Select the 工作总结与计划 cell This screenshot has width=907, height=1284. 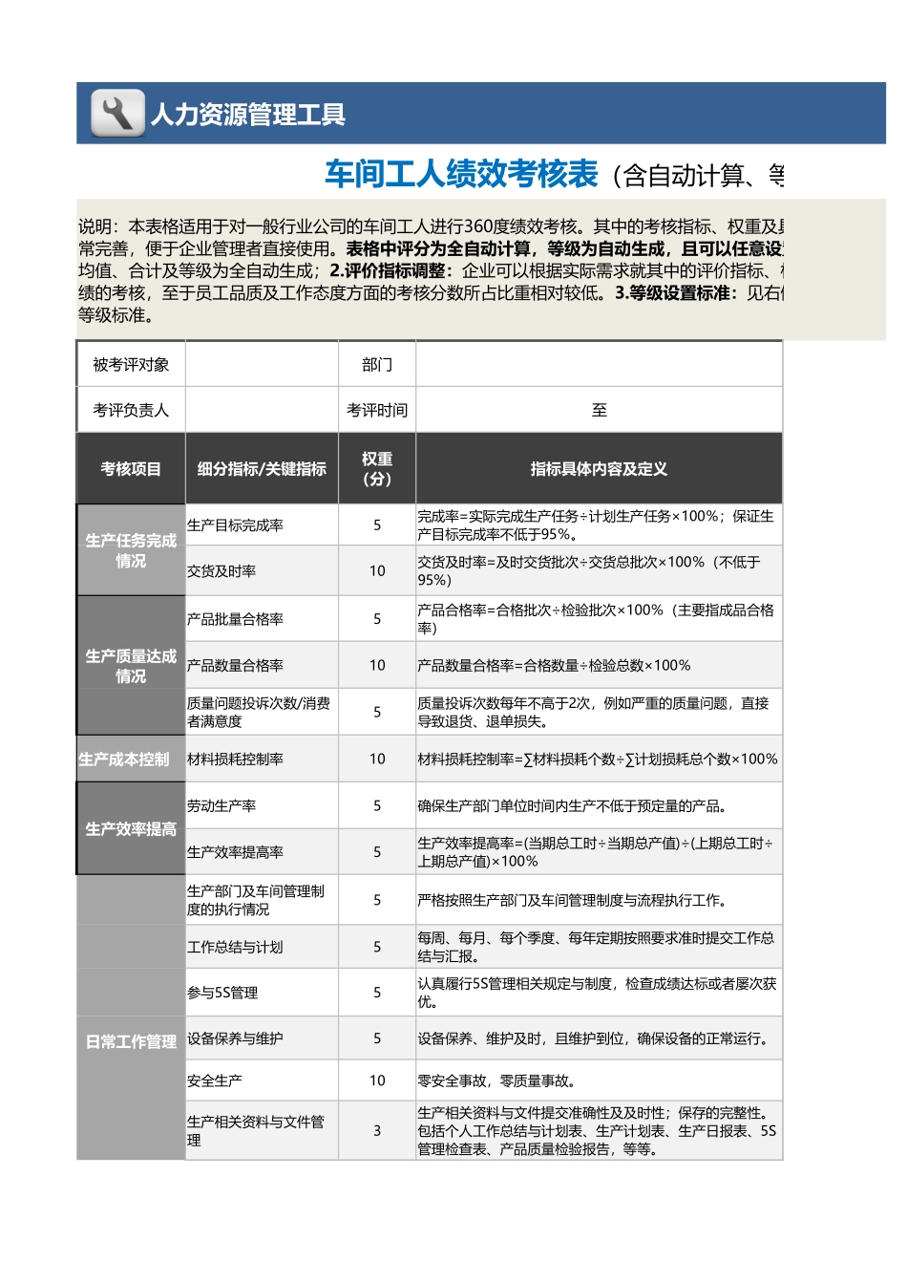[262, 947]
